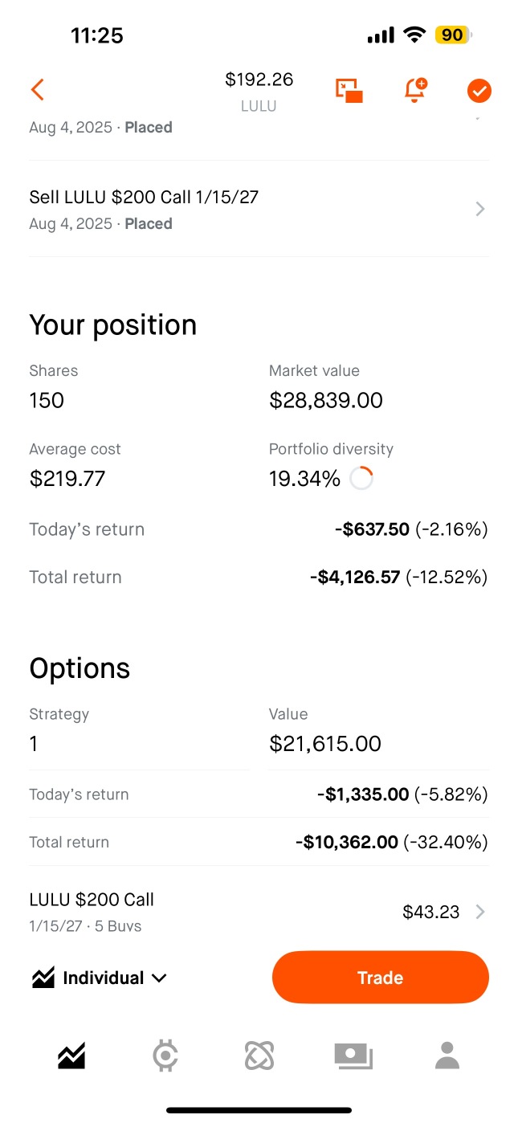Open the picture-in-picture chart icon
The image size is (518, 1123).
[349, 90]
